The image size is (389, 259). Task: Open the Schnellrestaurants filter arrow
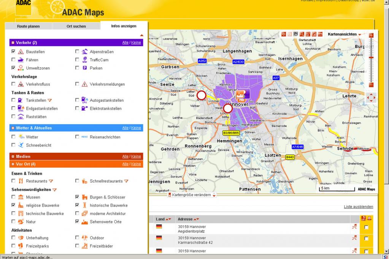click(x=126, y=181)
